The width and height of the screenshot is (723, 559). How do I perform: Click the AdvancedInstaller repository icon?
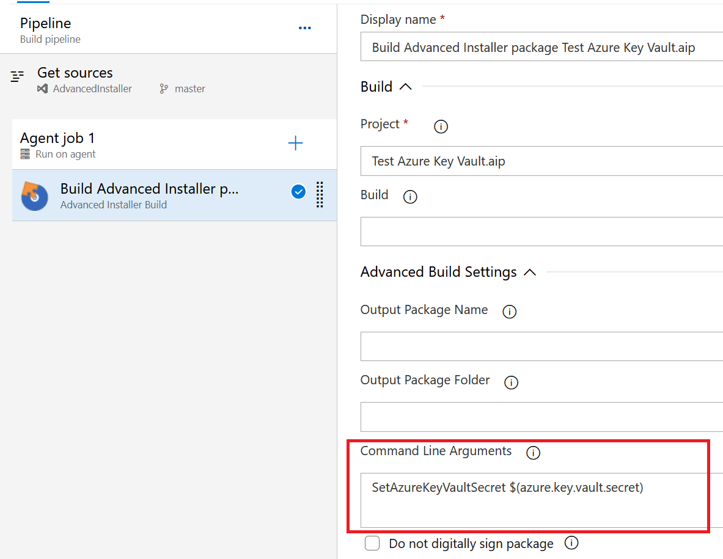point(42,89)
